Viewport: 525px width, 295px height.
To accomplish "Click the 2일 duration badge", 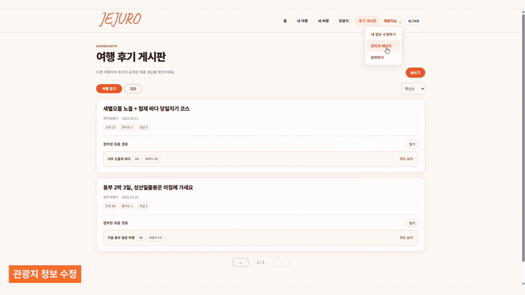I will pyautogui.click(x=137, y=159).
